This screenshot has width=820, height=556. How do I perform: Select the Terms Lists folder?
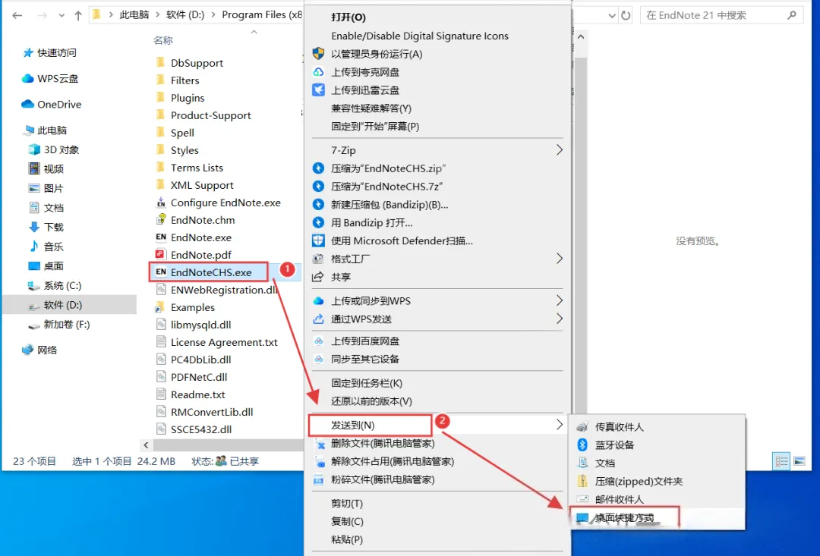click(197, 168)
